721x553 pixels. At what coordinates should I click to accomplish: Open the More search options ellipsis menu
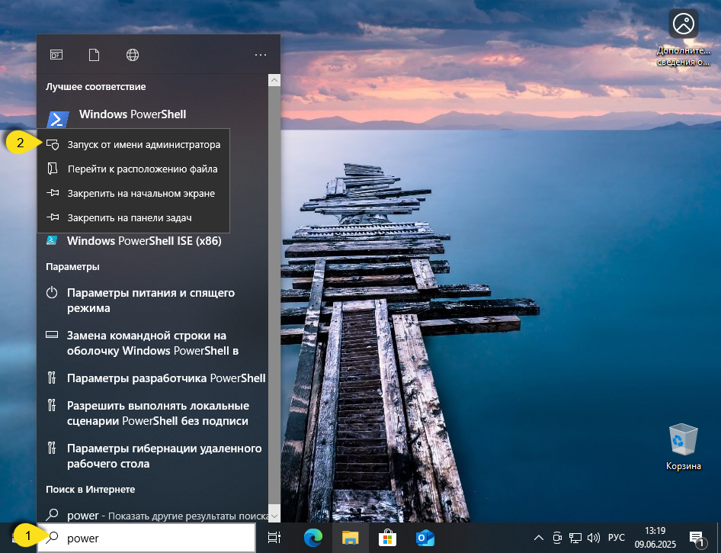261,54
